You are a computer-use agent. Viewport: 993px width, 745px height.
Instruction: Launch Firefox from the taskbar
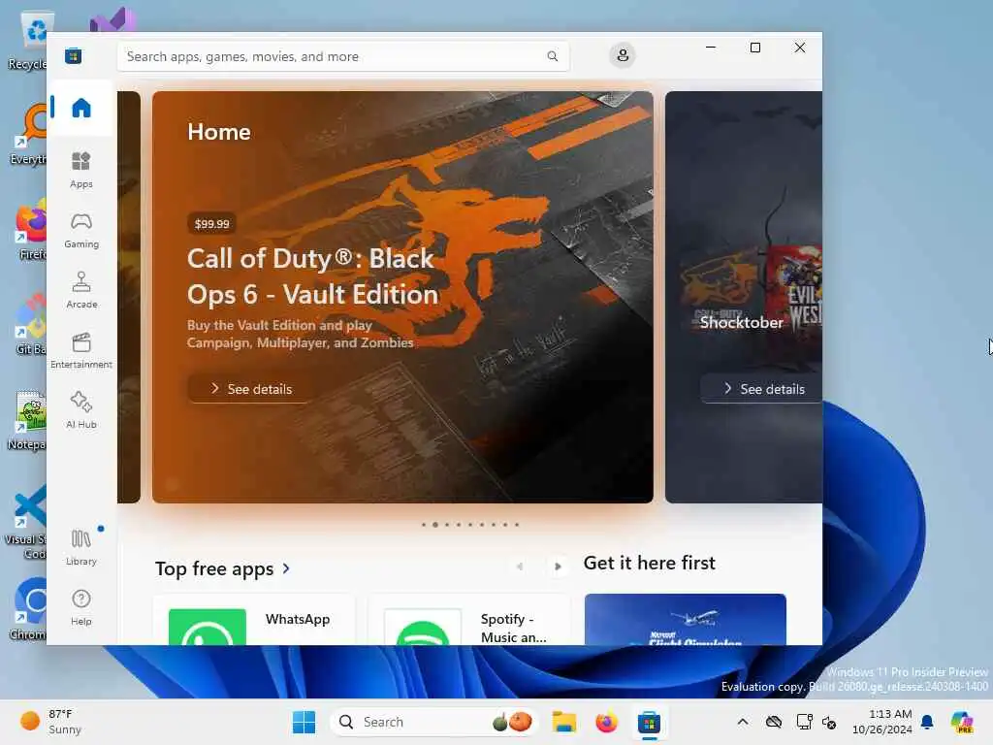coord(606,722)
